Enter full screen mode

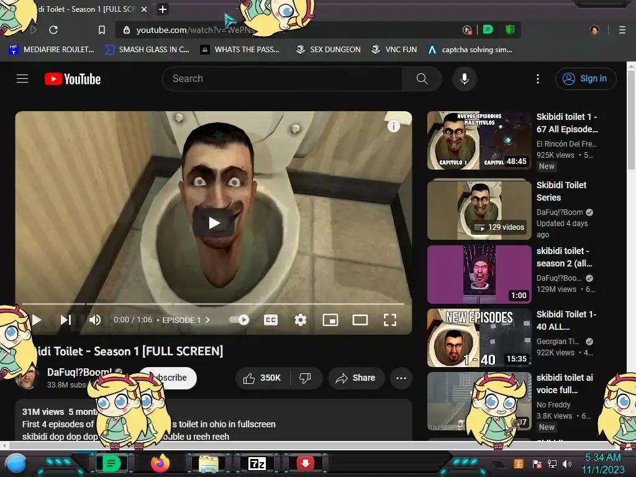click(x=390, y=320)
